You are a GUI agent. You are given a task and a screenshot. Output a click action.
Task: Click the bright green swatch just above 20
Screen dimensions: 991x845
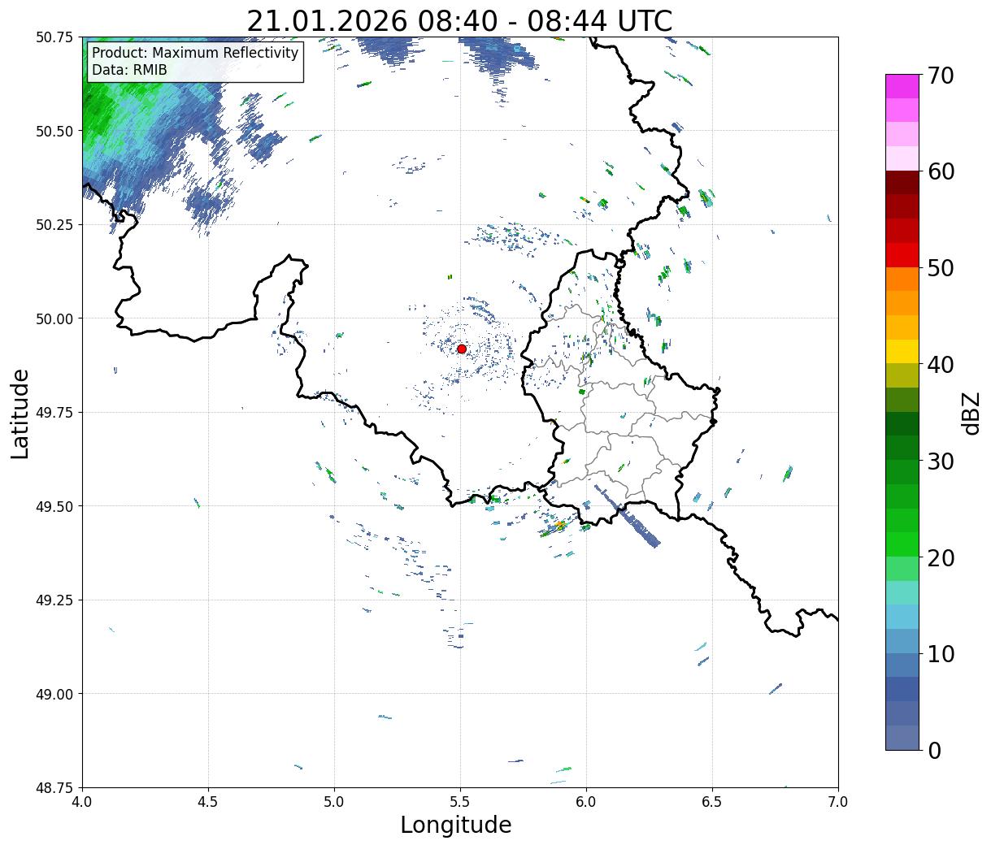click(x=902, y=544)
